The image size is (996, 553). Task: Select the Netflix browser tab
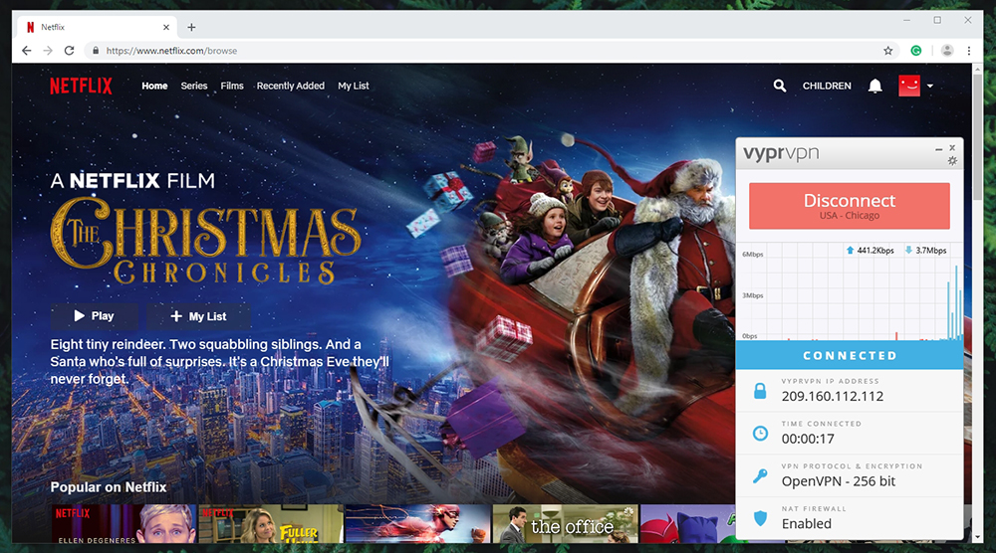pyautogui.click(x=96, y=27)
